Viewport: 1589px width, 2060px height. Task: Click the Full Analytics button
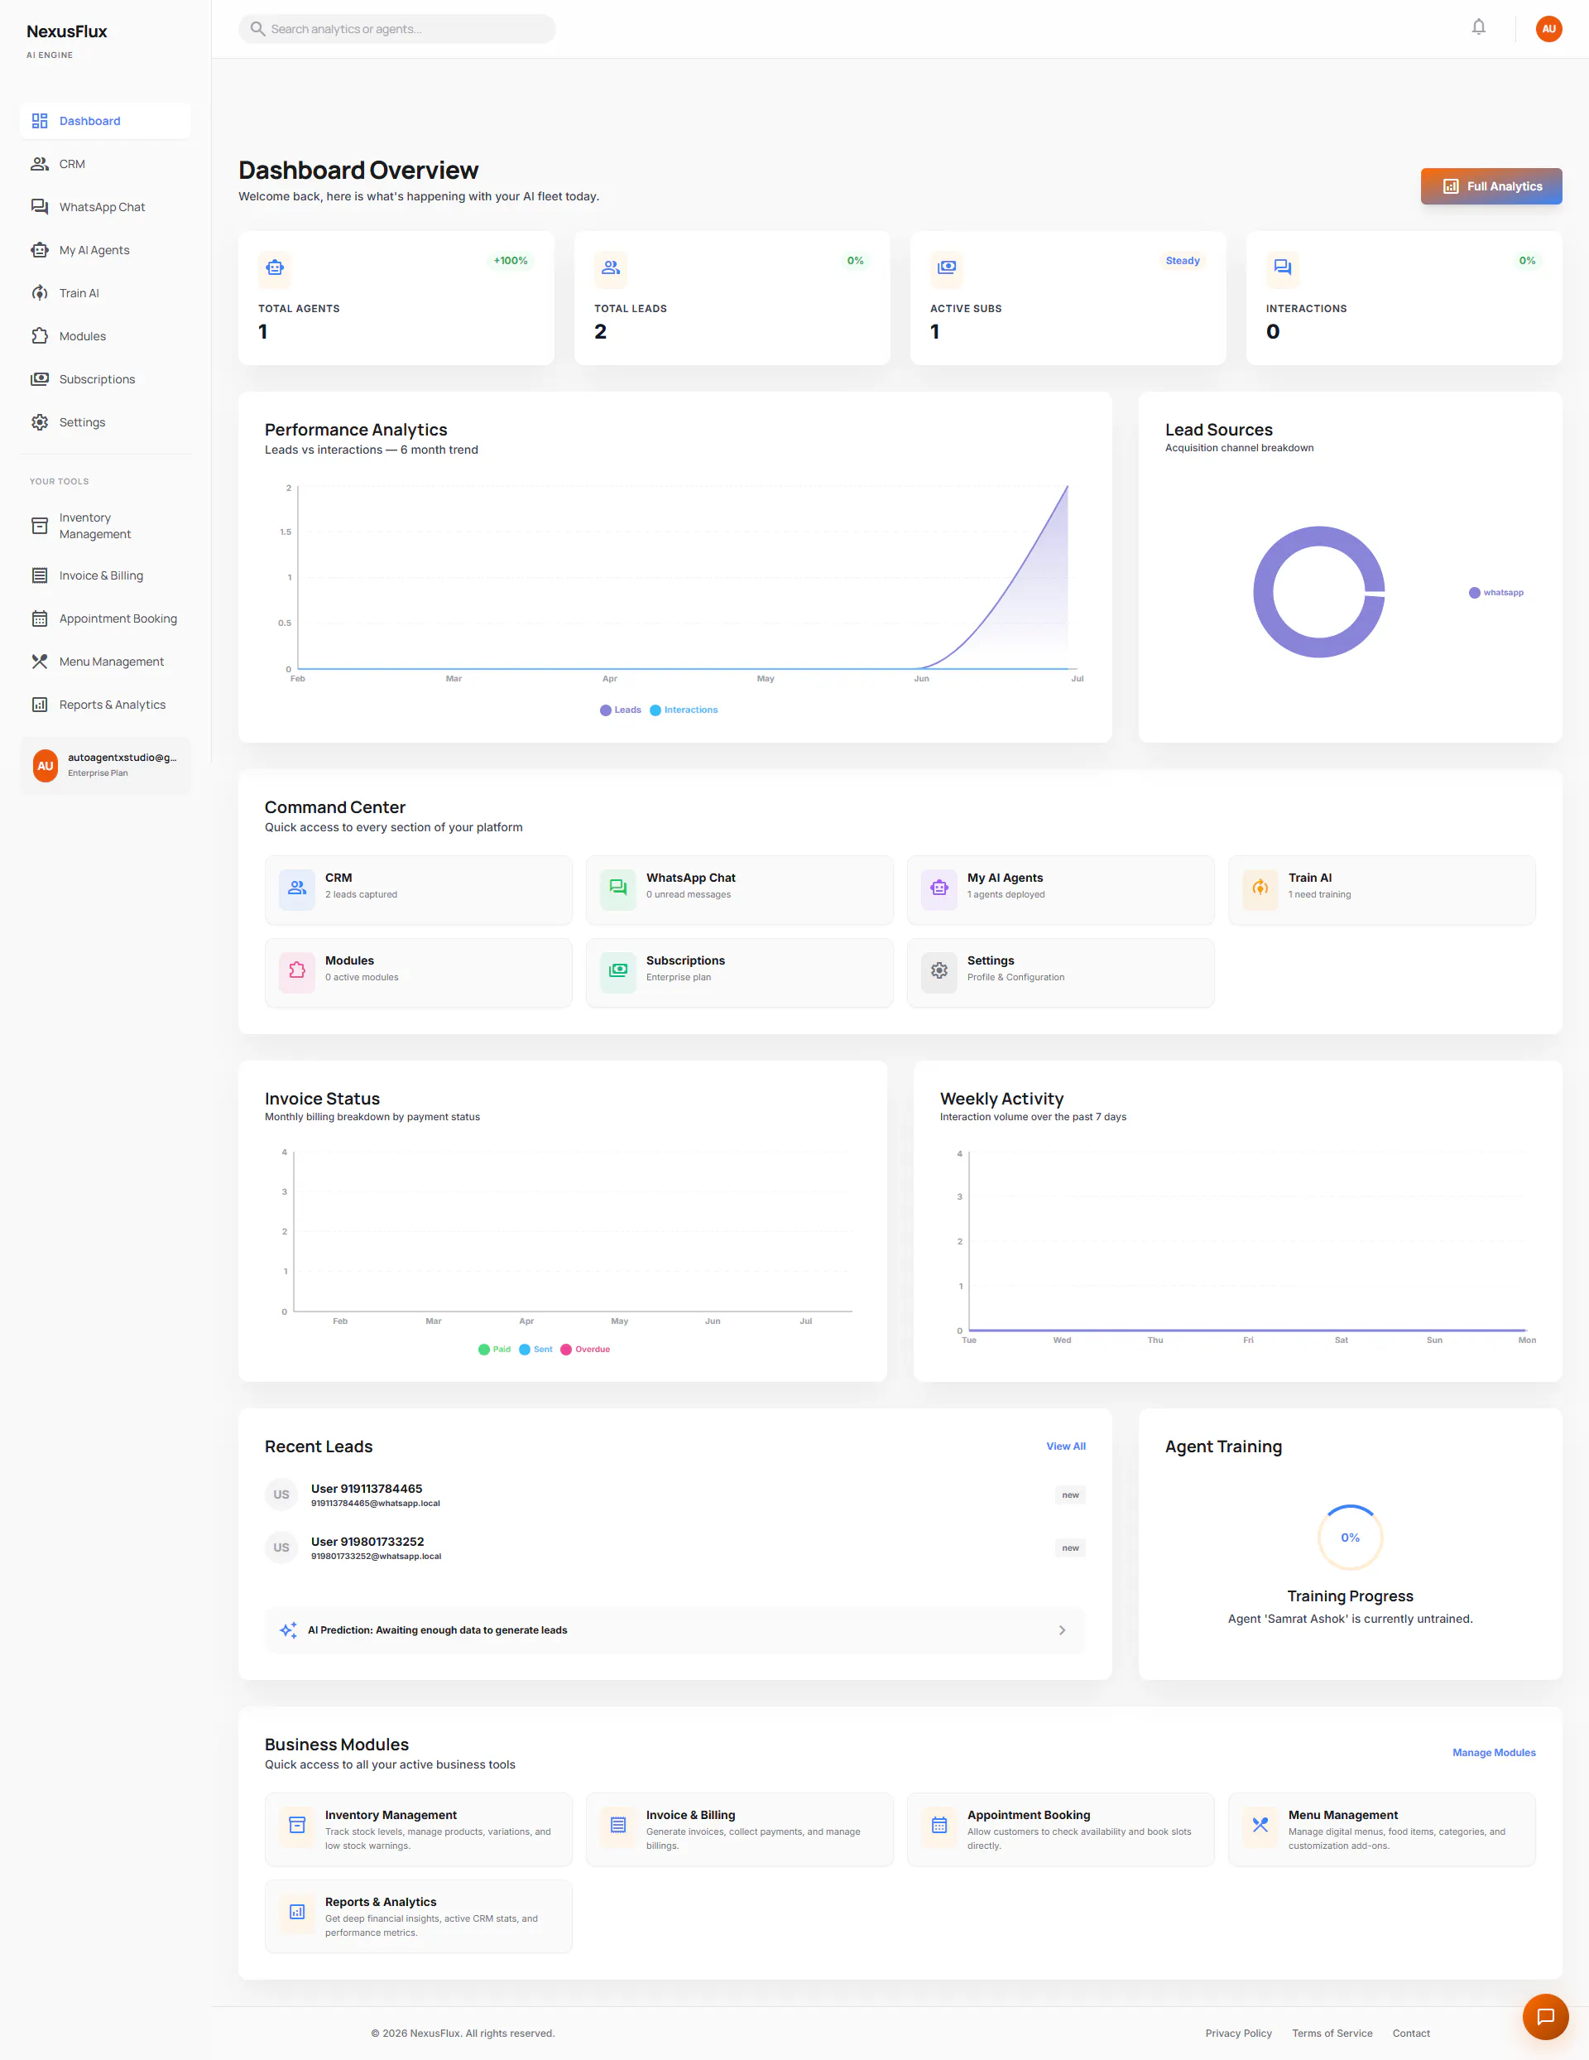(1491, 187)
